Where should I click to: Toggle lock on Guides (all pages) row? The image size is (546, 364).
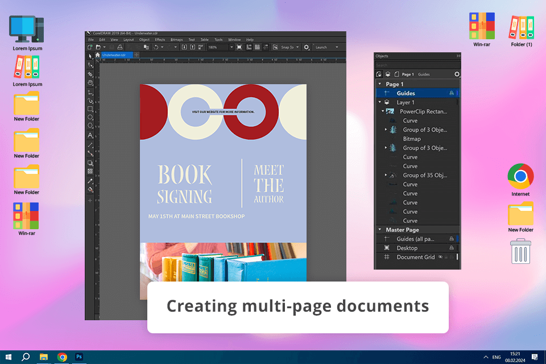coord(451,239)
